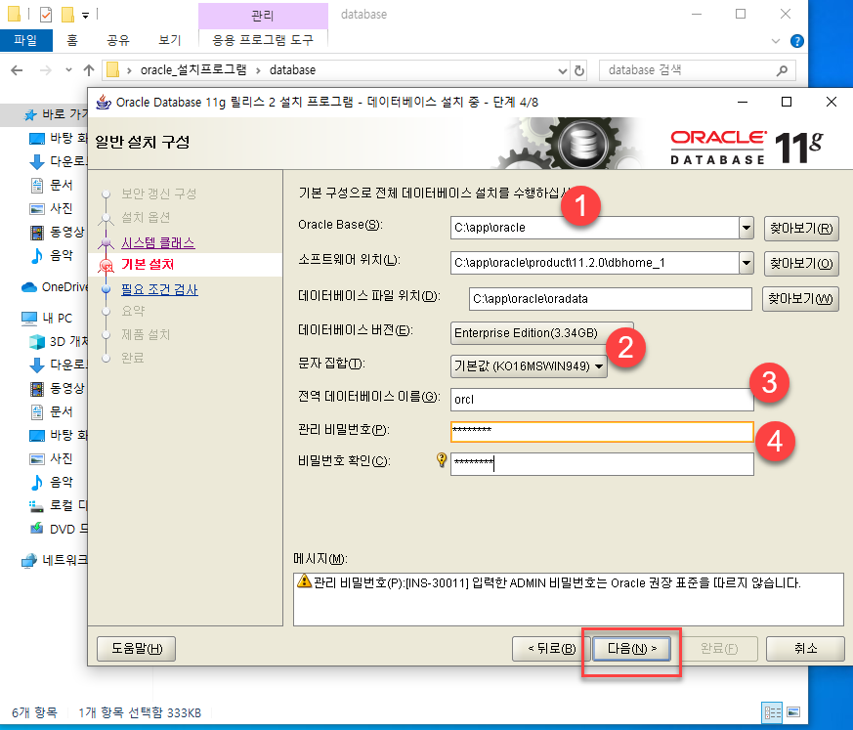Open the 문자 집합 character set dropdown
The width and height of the screenshot is (853, 730).
click(x=529, y=366)
